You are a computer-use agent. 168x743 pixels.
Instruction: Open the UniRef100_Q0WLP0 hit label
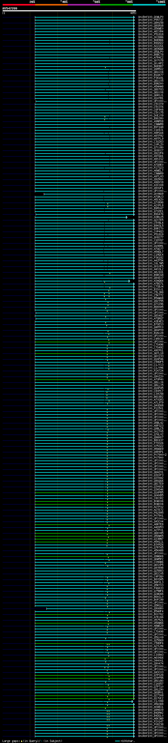[150, 17]
